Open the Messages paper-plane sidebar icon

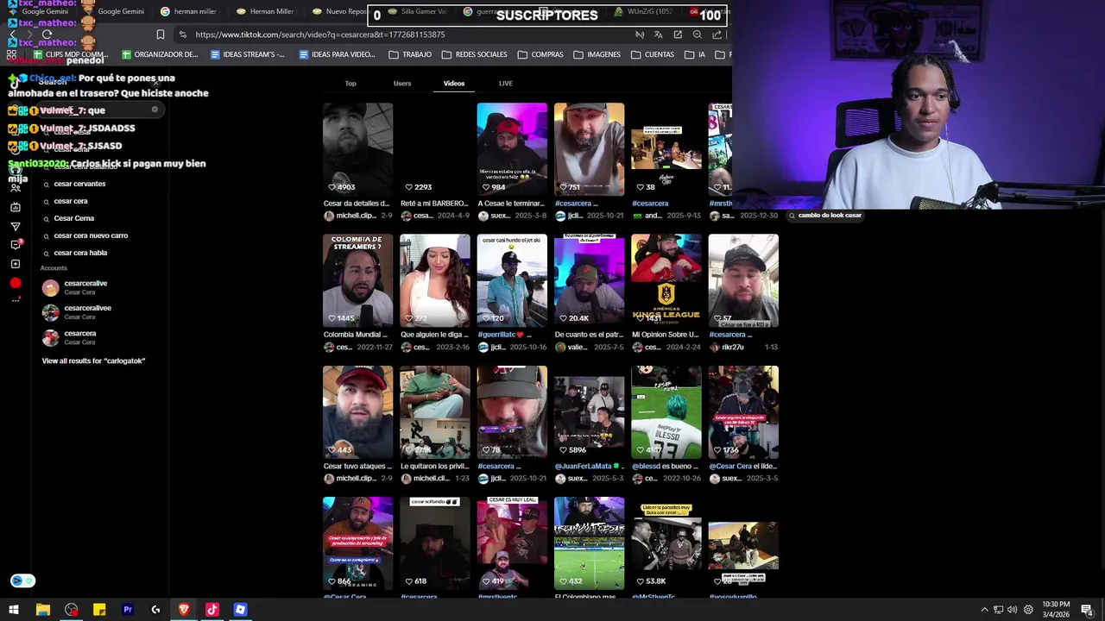tap(16, 226)
